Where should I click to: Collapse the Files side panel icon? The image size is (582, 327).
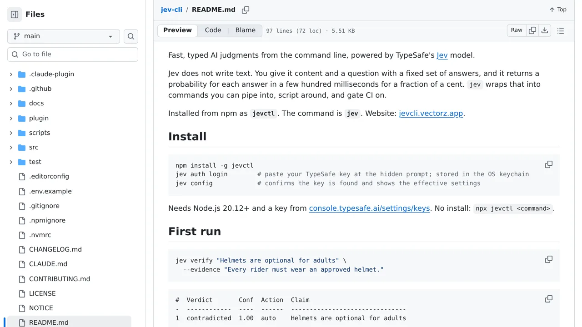tap(15, 15)
